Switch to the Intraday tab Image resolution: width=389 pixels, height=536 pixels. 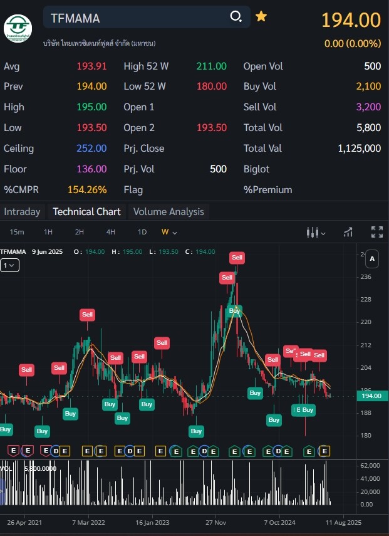pyautogui.click(x=22, y=212)
